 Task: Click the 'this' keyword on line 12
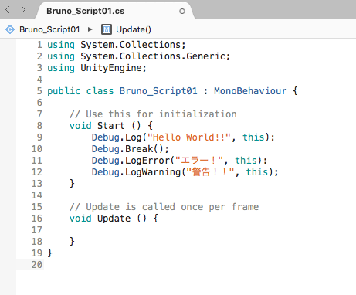coord(257,172)
